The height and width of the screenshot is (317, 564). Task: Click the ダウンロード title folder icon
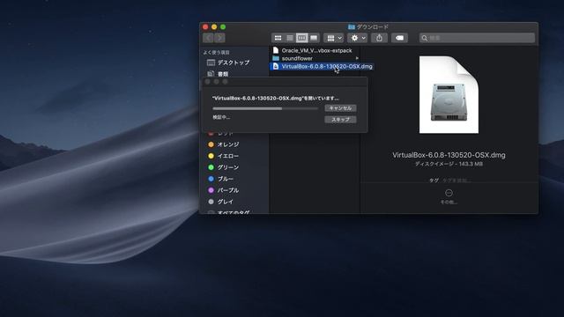click(x=352, y=27)
